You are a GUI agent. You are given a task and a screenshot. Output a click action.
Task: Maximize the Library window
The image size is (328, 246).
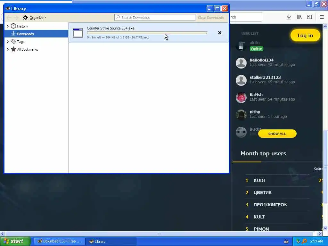click(217, 9)
